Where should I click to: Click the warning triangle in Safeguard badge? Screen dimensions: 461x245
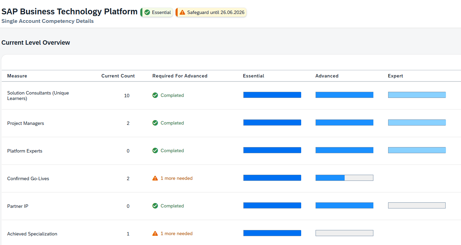[x=182, y=13]
